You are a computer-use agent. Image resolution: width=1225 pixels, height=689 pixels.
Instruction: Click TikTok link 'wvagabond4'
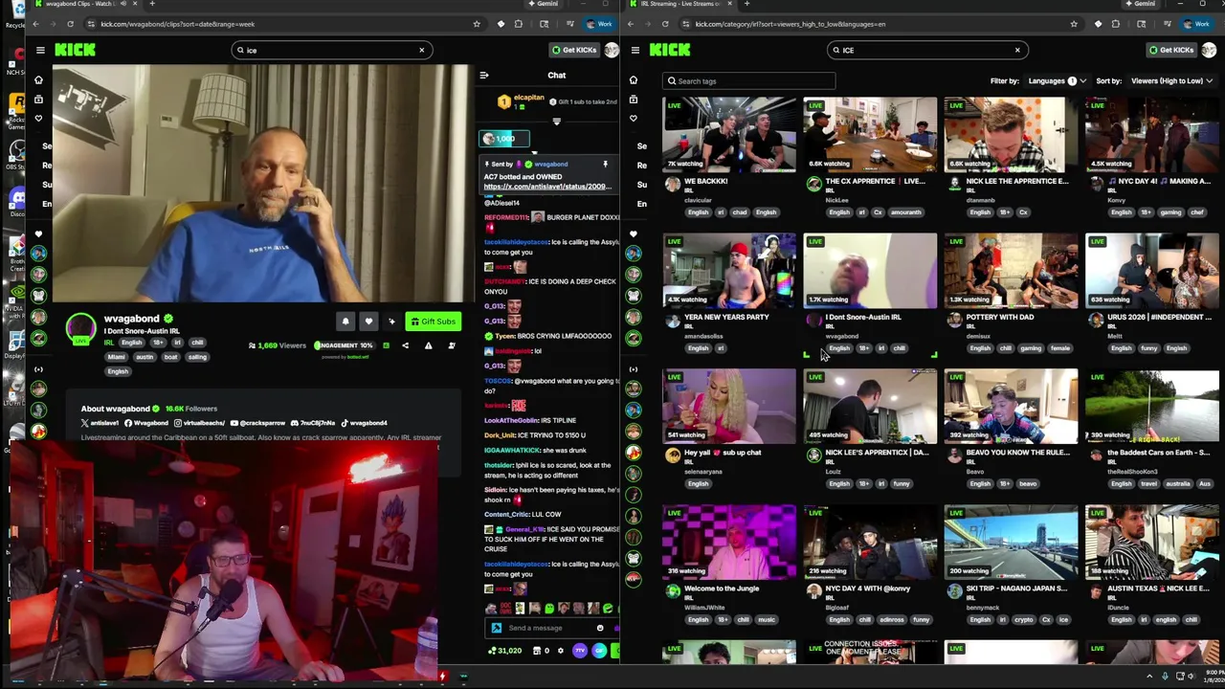click(x=364, y=423)
